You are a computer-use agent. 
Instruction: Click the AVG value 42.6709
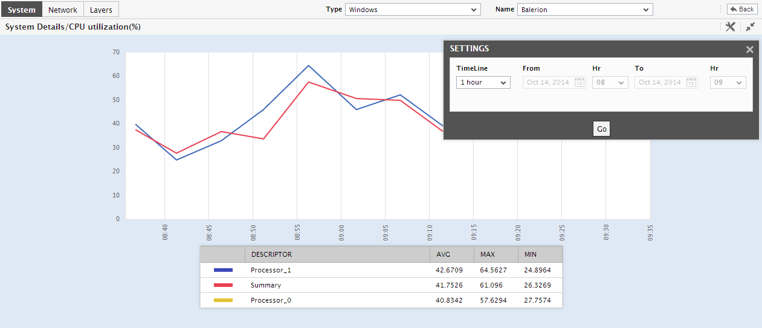click(449, 270)
